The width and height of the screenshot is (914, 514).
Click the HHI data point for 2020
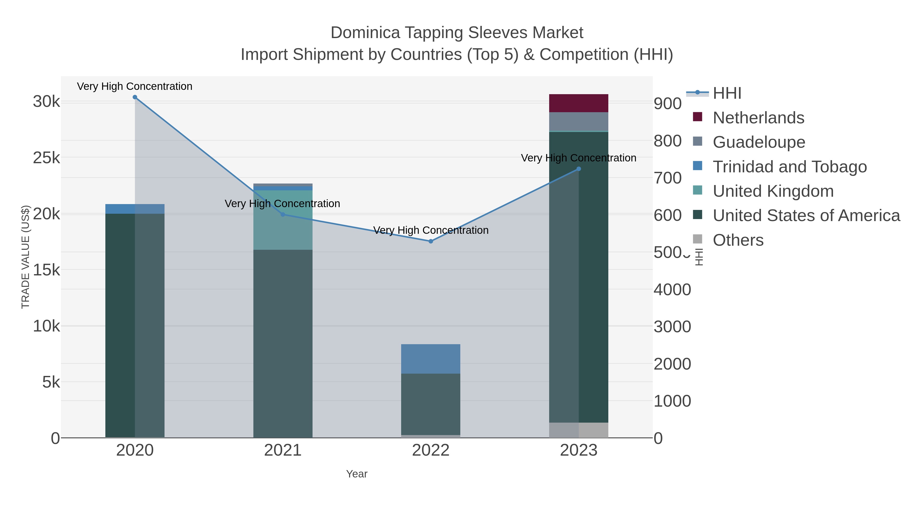tap(135, 97)
